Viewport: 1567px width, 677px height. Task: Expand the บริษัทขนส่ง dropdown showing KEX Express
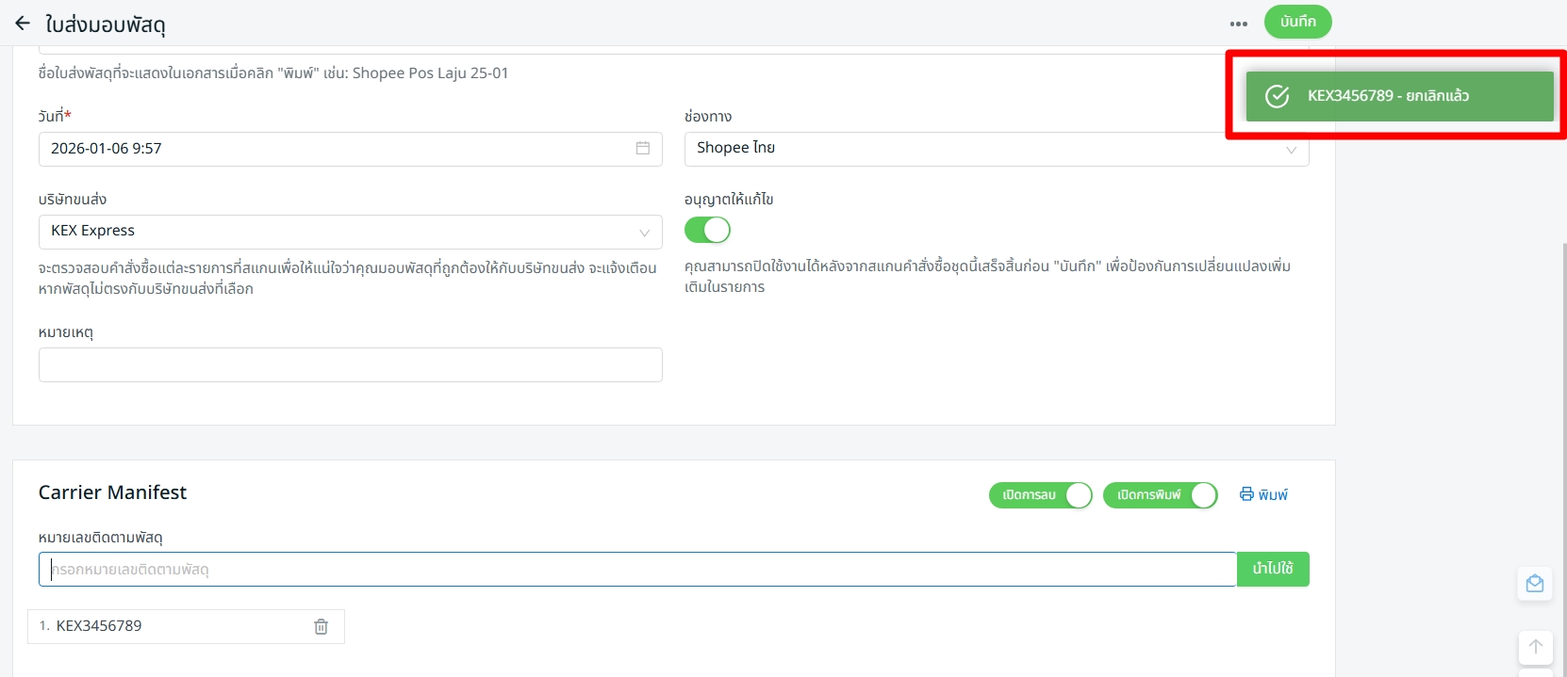point(350,232)
